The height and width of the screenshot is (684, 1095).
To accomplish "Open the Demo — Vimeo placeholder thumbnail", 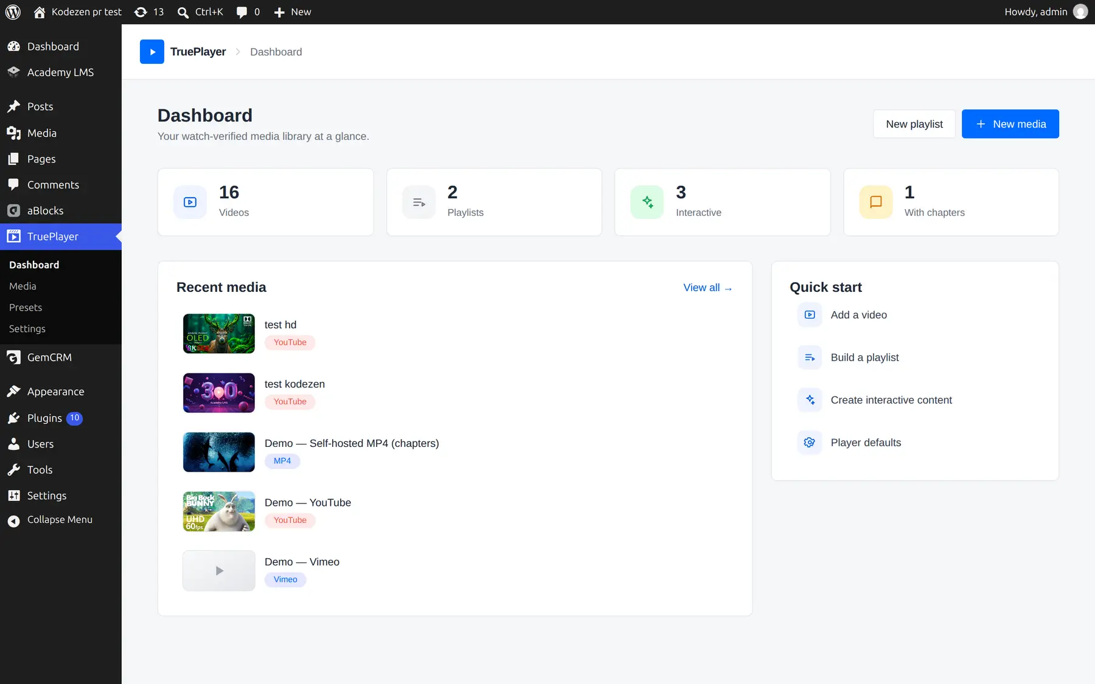I will tap(219, 571).
